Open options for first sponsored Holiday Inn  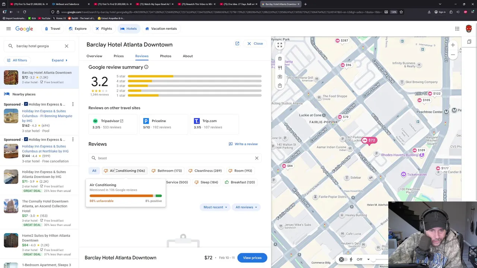[x=73, y=104]
